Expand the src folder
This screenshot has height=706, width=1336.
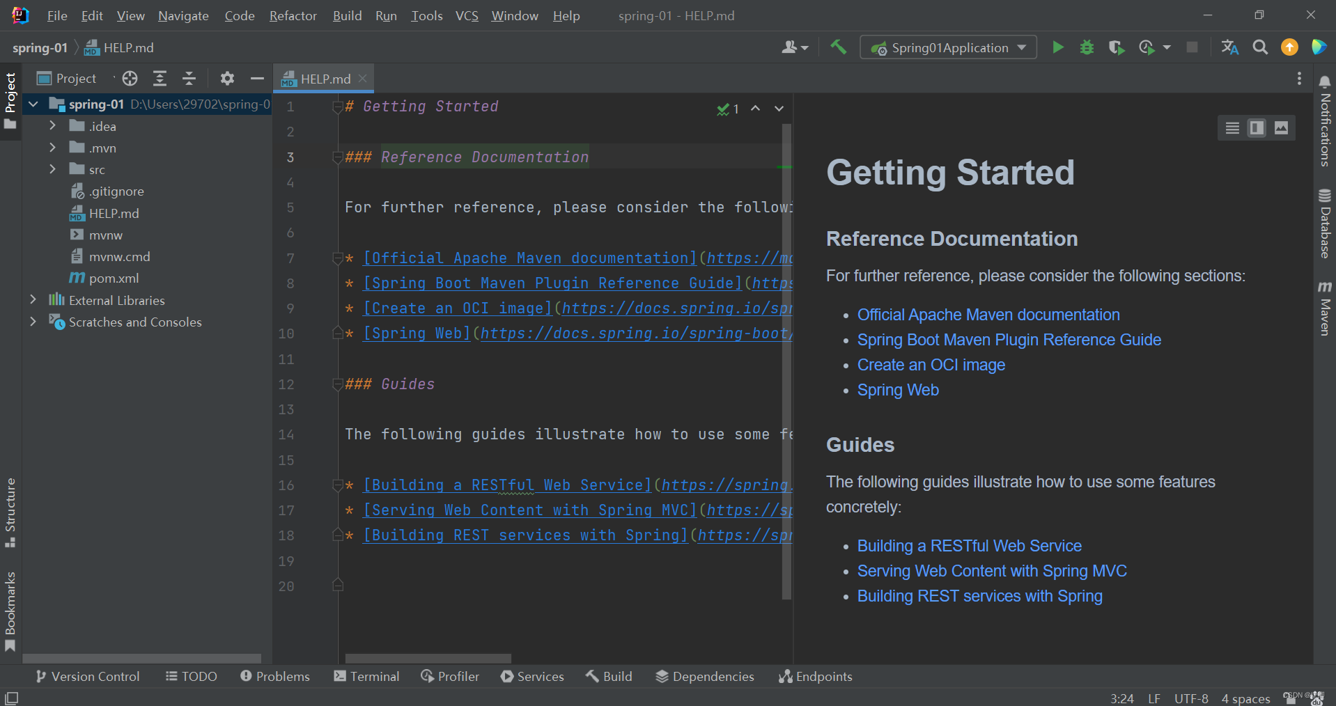coord(52,169)
